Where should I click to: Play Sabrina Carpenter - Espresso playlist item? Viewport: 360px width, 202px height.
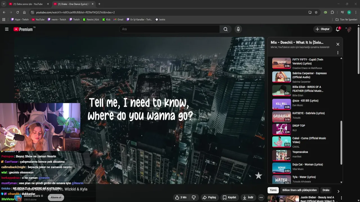(305, 77)
